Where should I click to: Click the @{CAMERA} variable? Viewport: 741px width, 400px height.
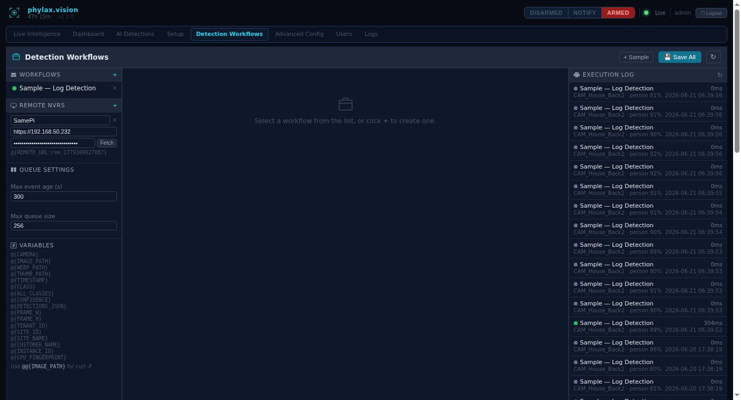pos(25,255)
